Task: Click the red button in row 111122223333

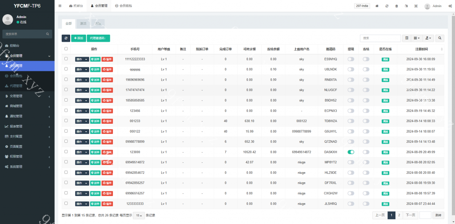Action: click(107, 59)
